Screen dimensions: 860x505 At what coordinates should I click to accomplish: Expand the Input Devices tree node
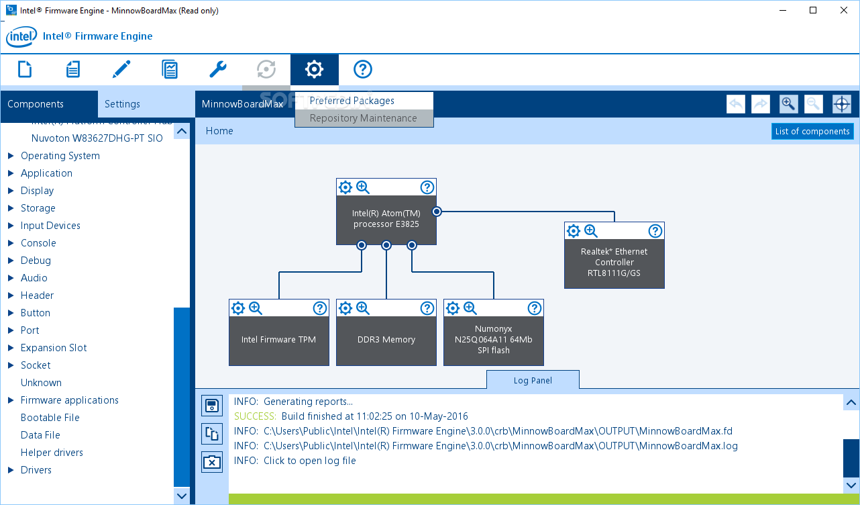click(11, 226)
